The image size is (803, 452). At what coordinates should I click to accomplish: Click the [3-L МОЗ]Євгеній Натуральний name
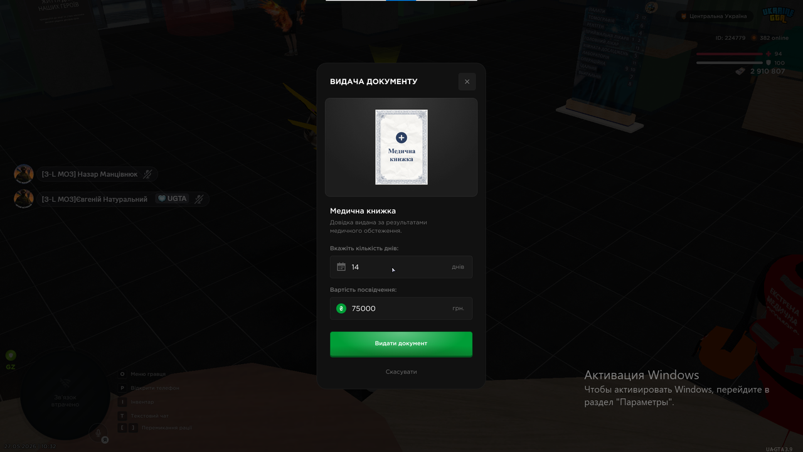pyautogui.click(x=95, y=199)
